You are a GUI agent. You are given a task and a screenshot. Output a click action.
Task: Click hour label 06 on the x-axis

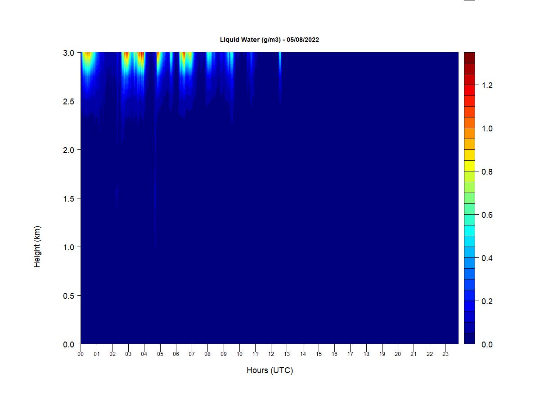pyautogui.click(x=176, y=354)
